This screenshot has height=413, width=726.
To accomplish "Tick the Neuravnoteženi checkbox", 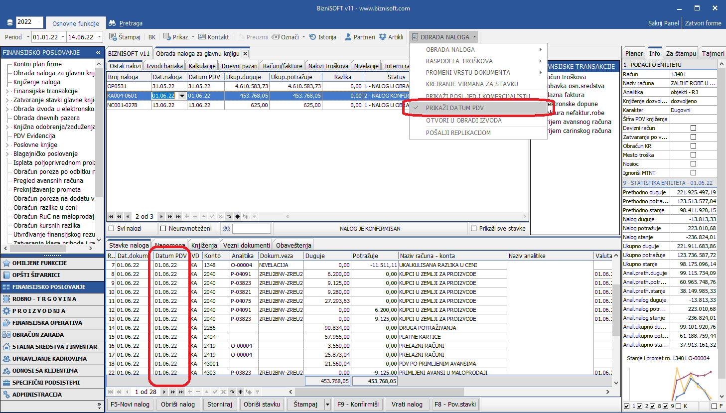I will [163, 229].
